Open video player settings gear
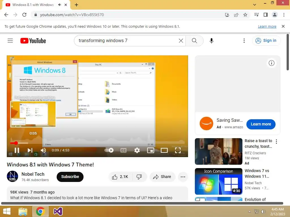Viewport: 290px width, 217px height. coord(137,150)
